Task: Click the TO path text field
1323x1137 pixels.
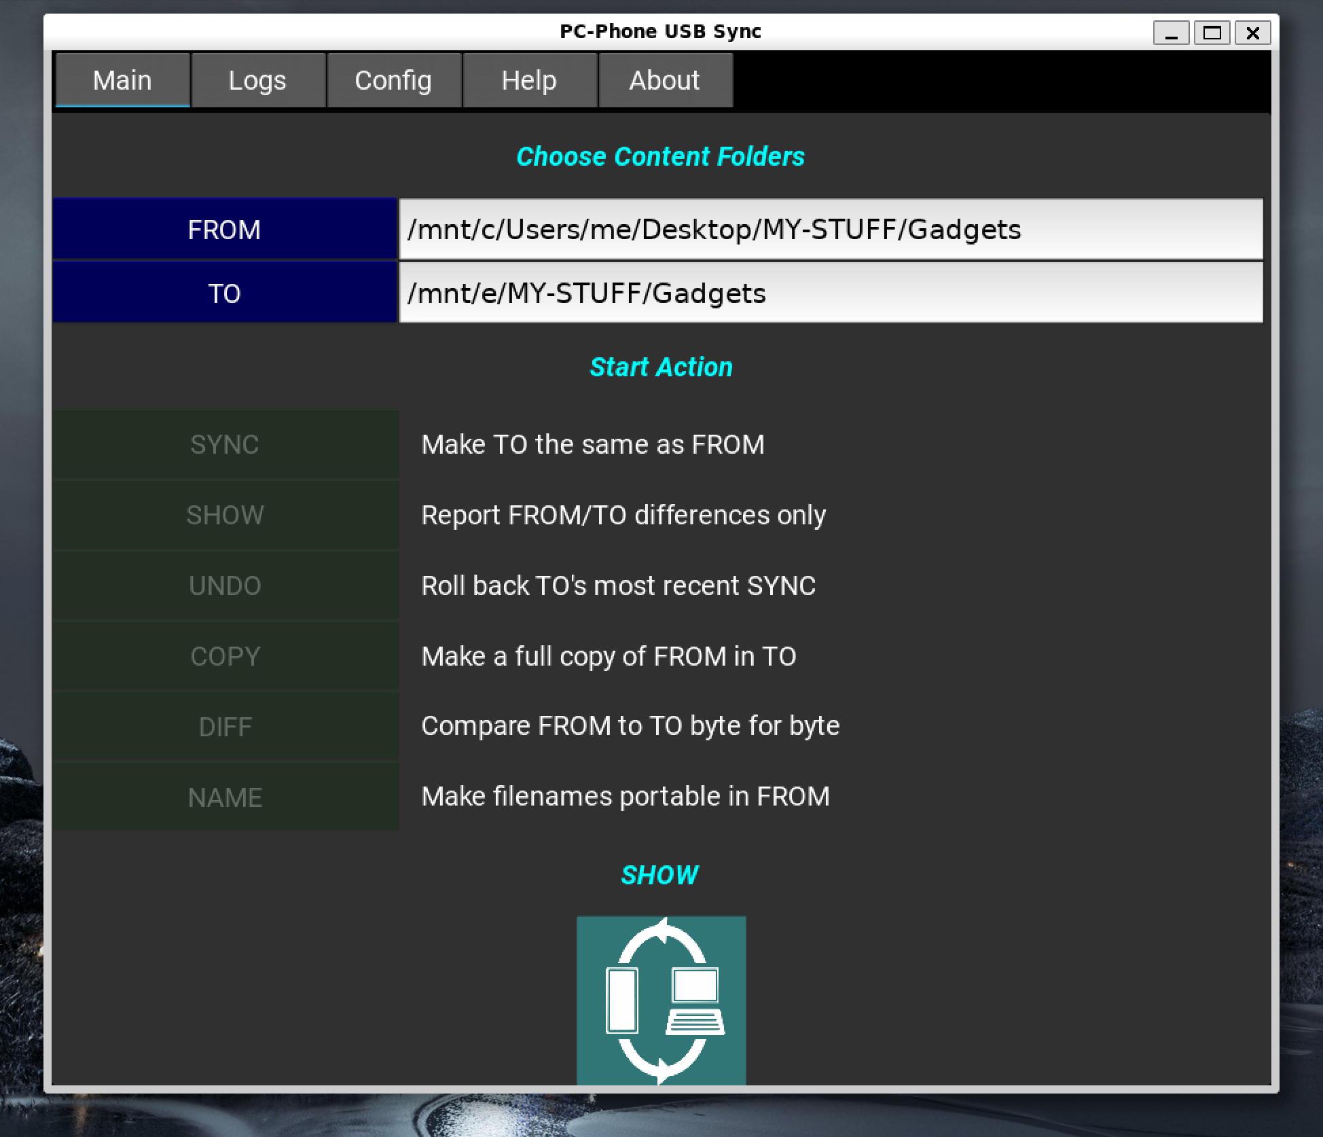Action: tap(830, 293)
